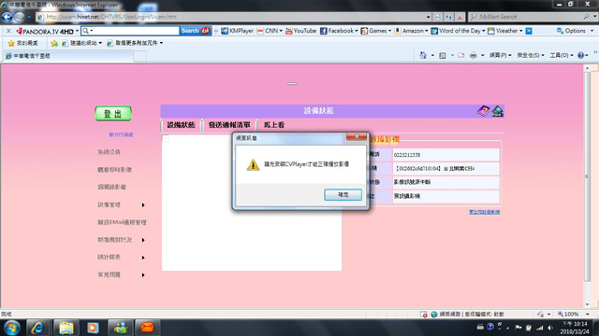Expand the 統計報表 submenu arrow

143,258
